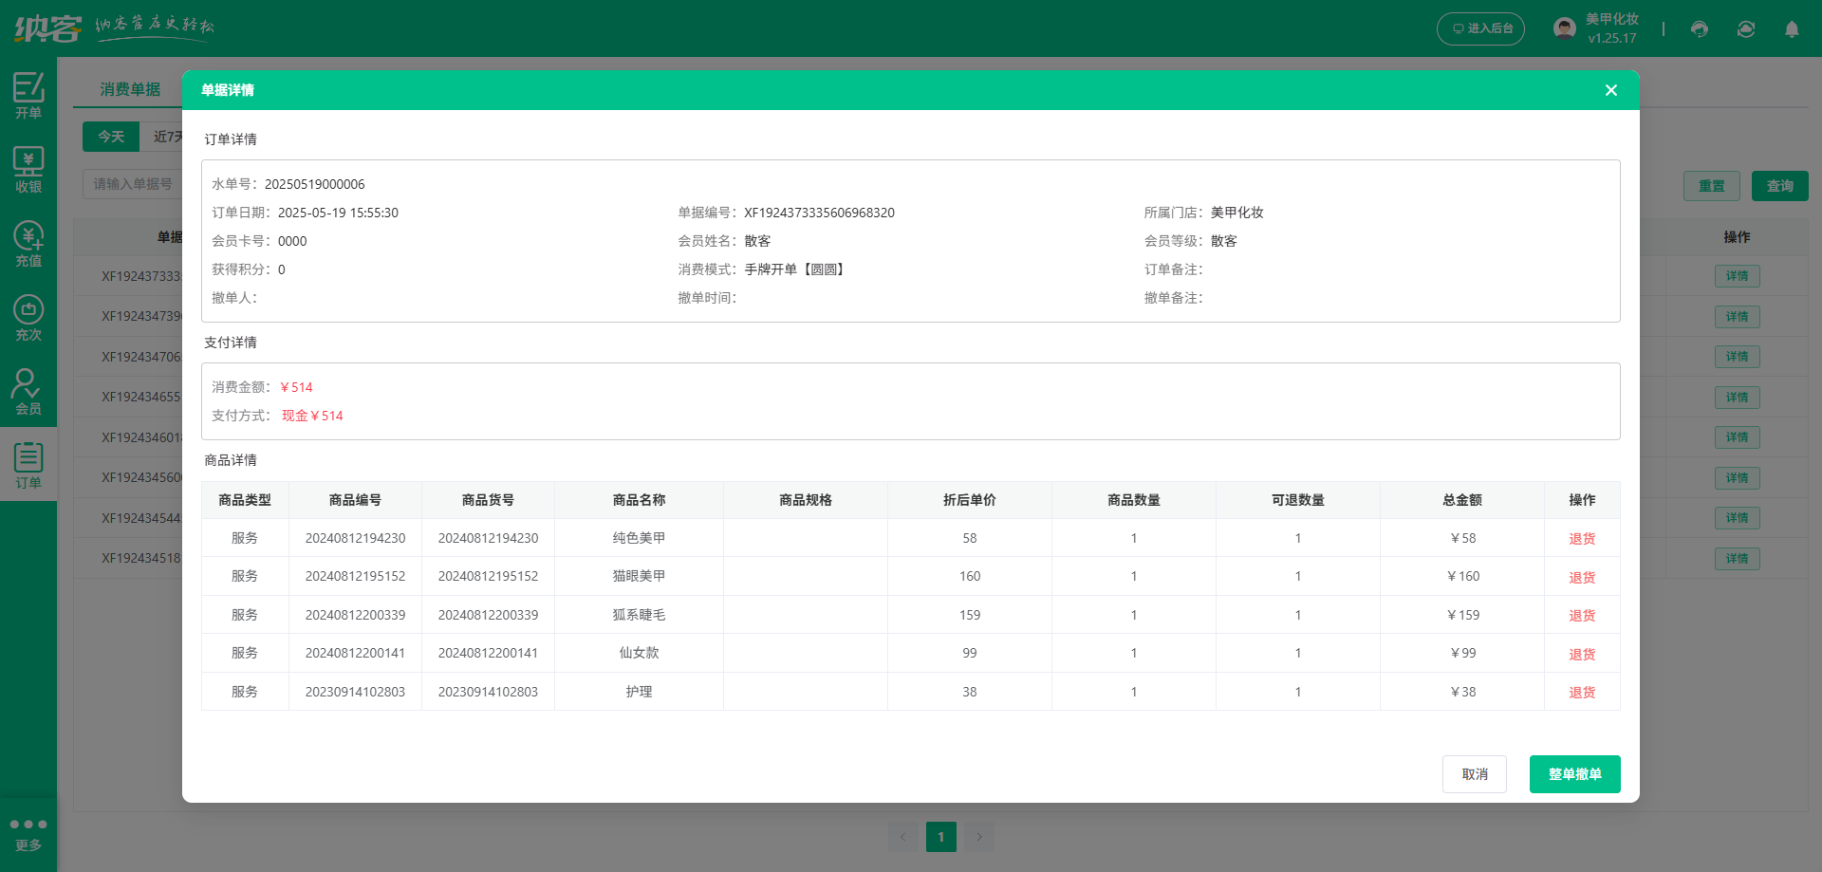This screenshot has height=872, width=1822.
Task: Open the 收银 cashier sidebar icon
Action: click(x=28, y=169)
